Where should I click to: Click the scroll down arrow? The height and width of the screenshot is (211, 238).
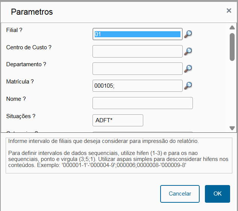tap(232, 128)
